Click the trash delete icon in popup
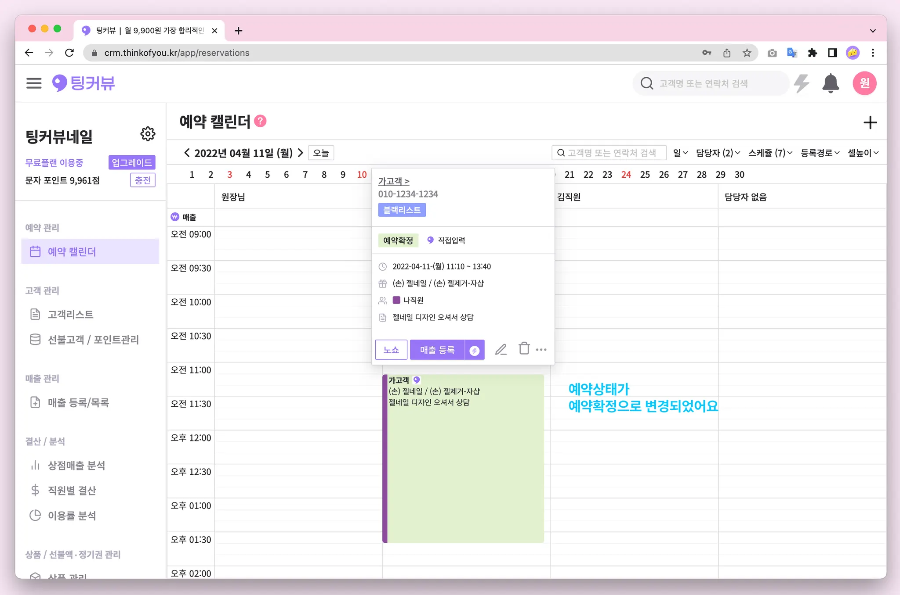This screenshot has height=595, width=900. point(523,349)
